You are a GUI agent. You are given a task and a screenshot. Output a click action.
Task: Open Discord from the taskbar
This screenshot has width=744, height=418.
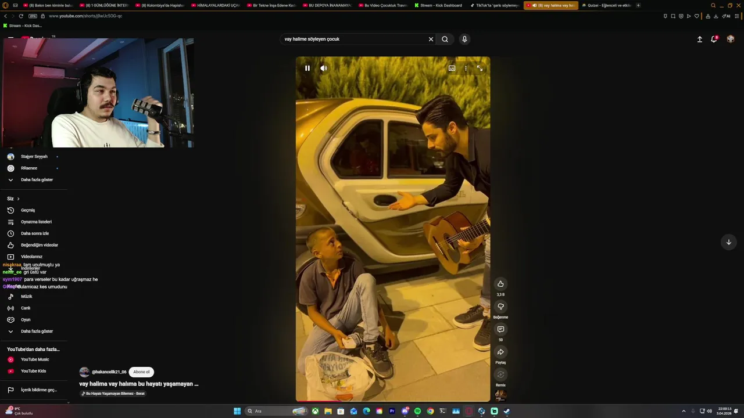[x=405, y=411]
